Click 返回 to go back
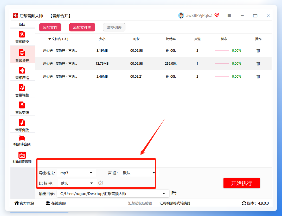Image resolution: width=282 pixels, height=216 pixels. pos(22,24)
